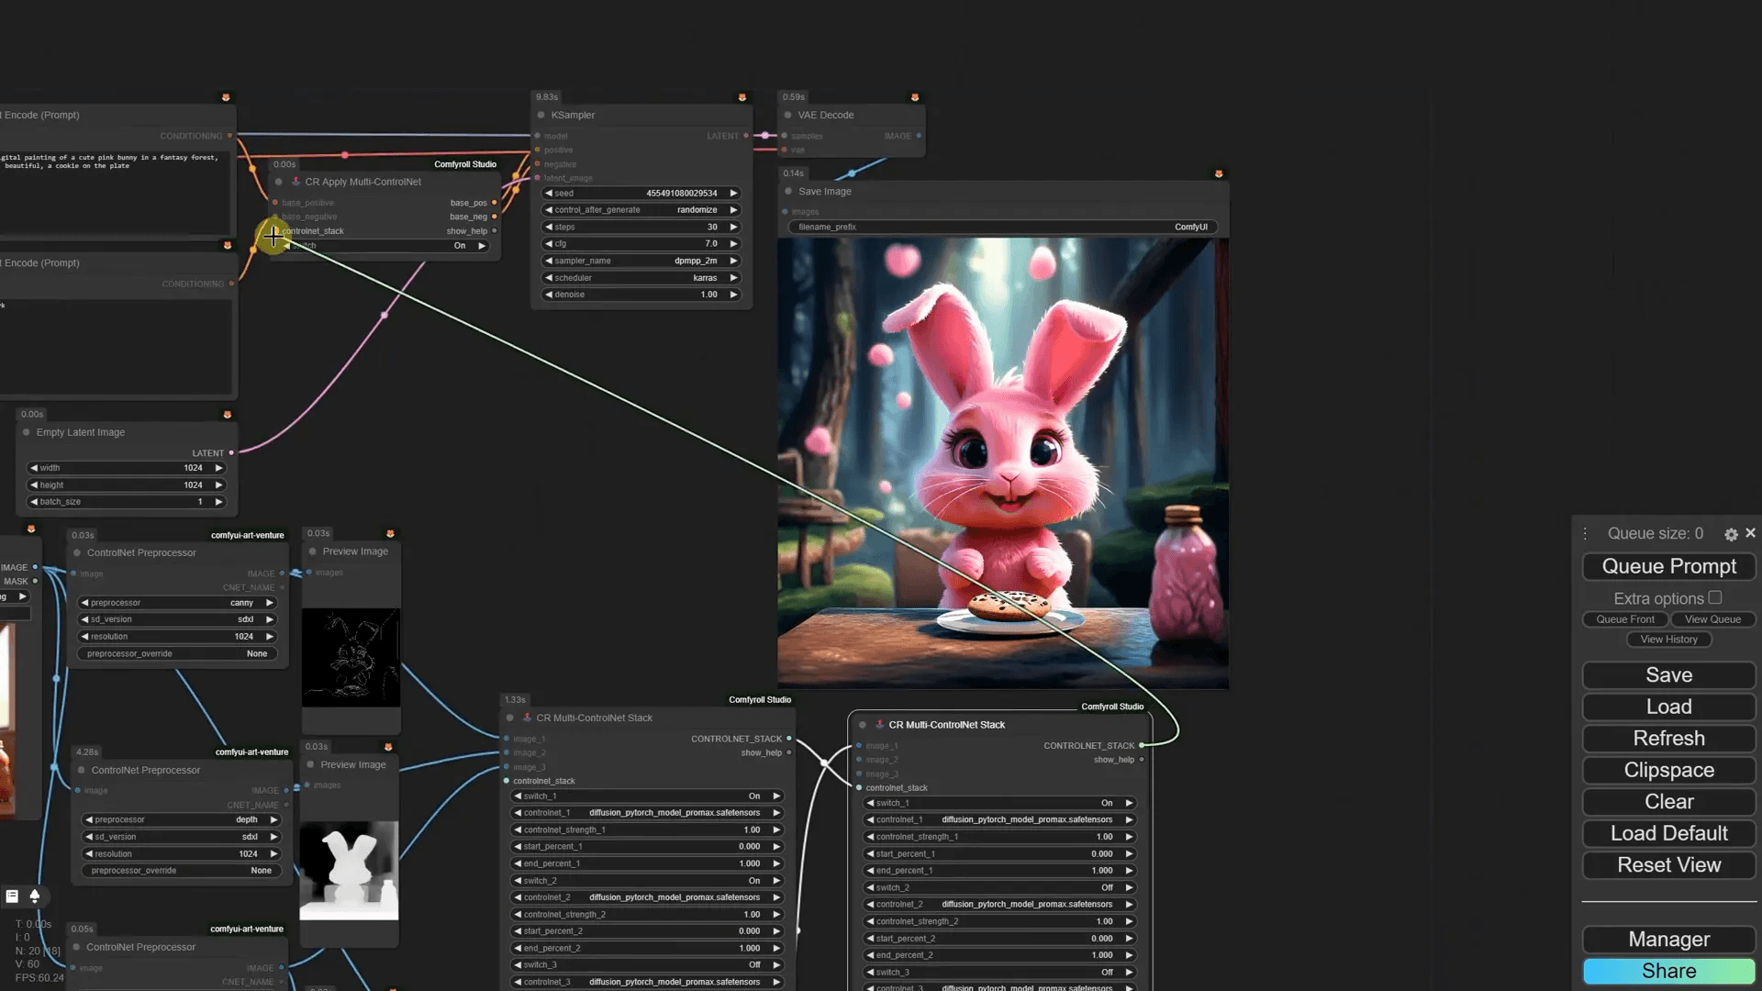Click the fox badge icon on KSampler node
Image resolution: width=1762 pixels, height=991 pixels.
pyautogui.click(x=742, y=97)
